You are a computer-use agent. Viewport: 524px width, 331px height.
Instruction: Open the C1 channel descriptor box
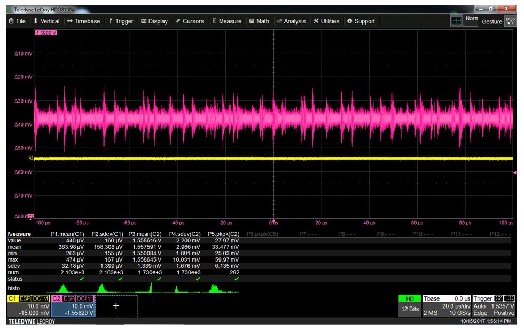click(28, 305)
